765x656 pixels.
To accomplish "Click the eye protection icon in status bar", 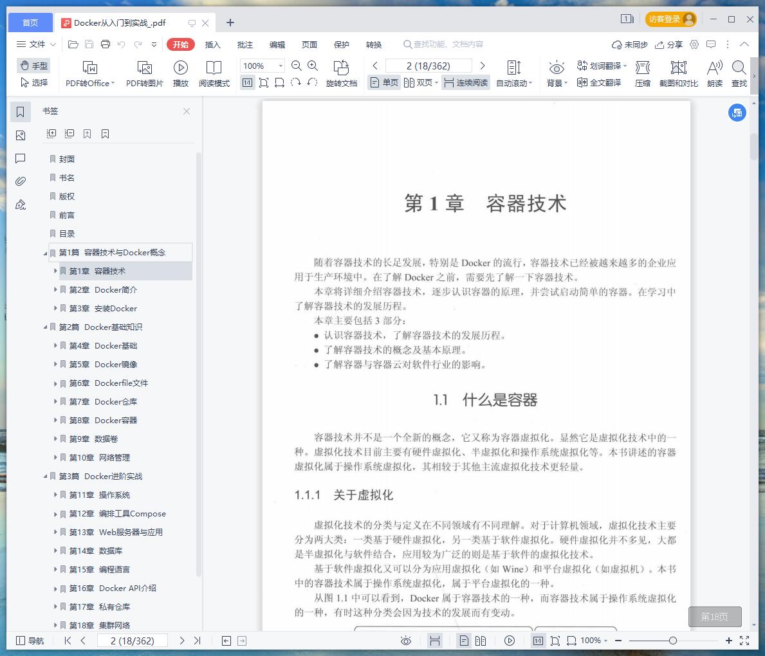I will click(x=406, y=641).
